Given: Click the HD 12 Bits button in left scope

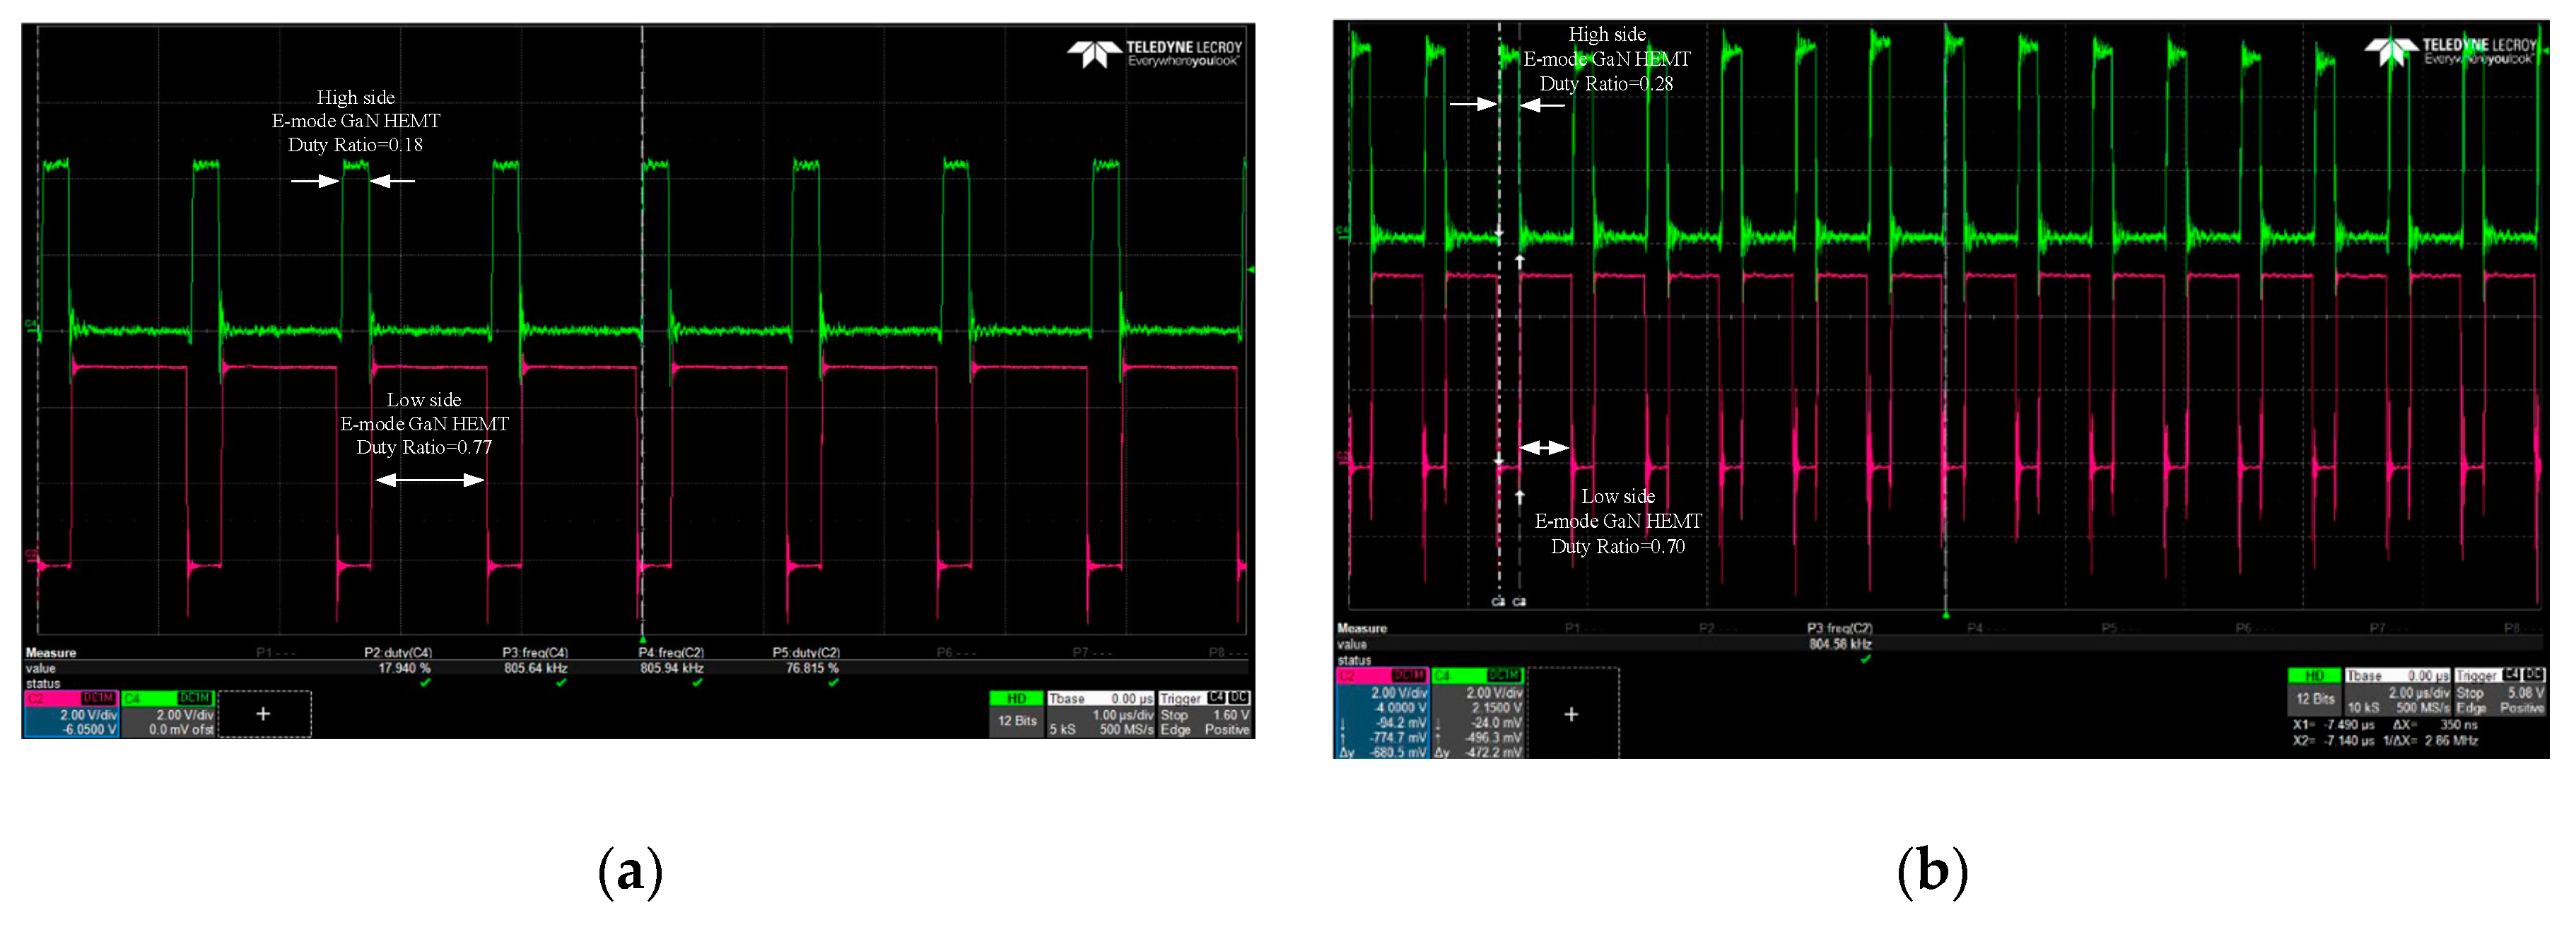Looking at the screenshot, I should (x=1016, y=714).
